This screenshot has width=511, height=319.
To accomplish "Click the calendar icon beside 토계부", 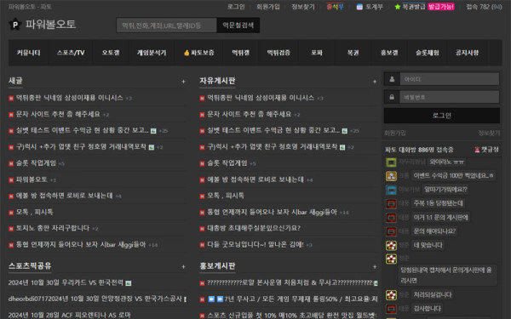I will click(359, 7).
